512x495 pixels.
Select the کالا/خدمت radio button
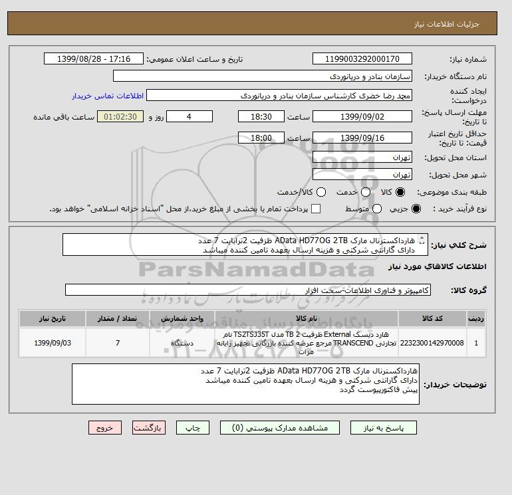click(321, 192)
